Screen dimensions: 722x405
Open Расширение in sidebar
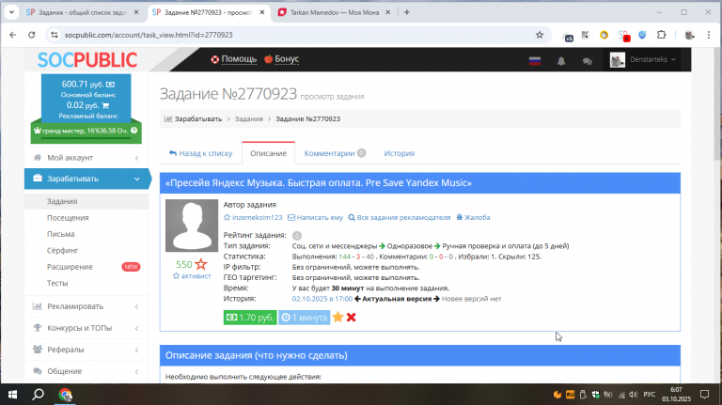[70, 267]
